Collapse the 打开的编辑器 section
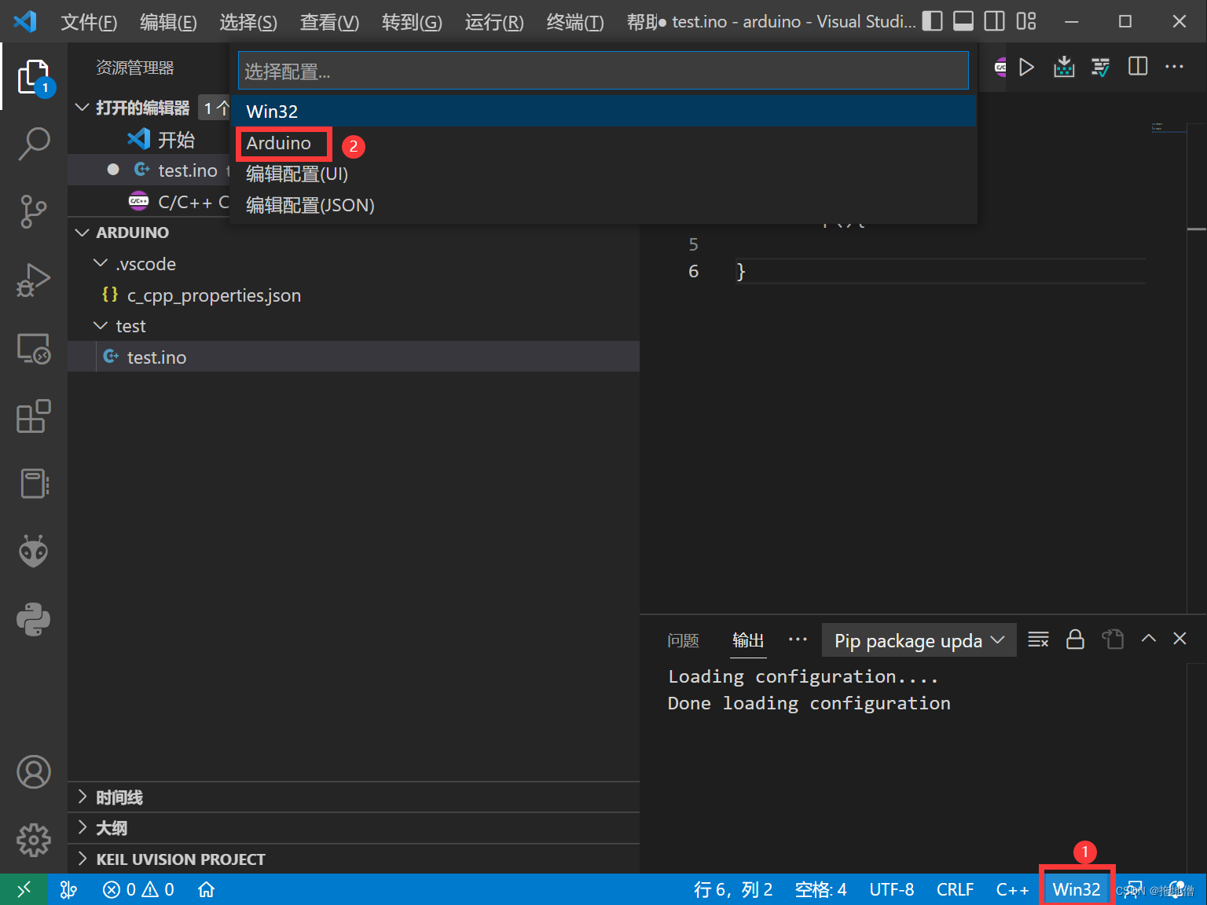 pyautogui.click(x=82, y=108)
